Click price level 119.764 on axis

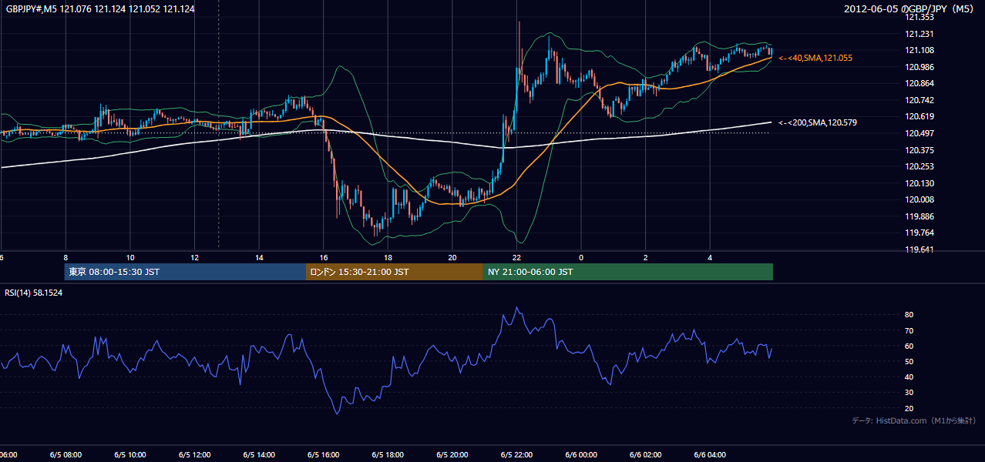click(919, 233)
